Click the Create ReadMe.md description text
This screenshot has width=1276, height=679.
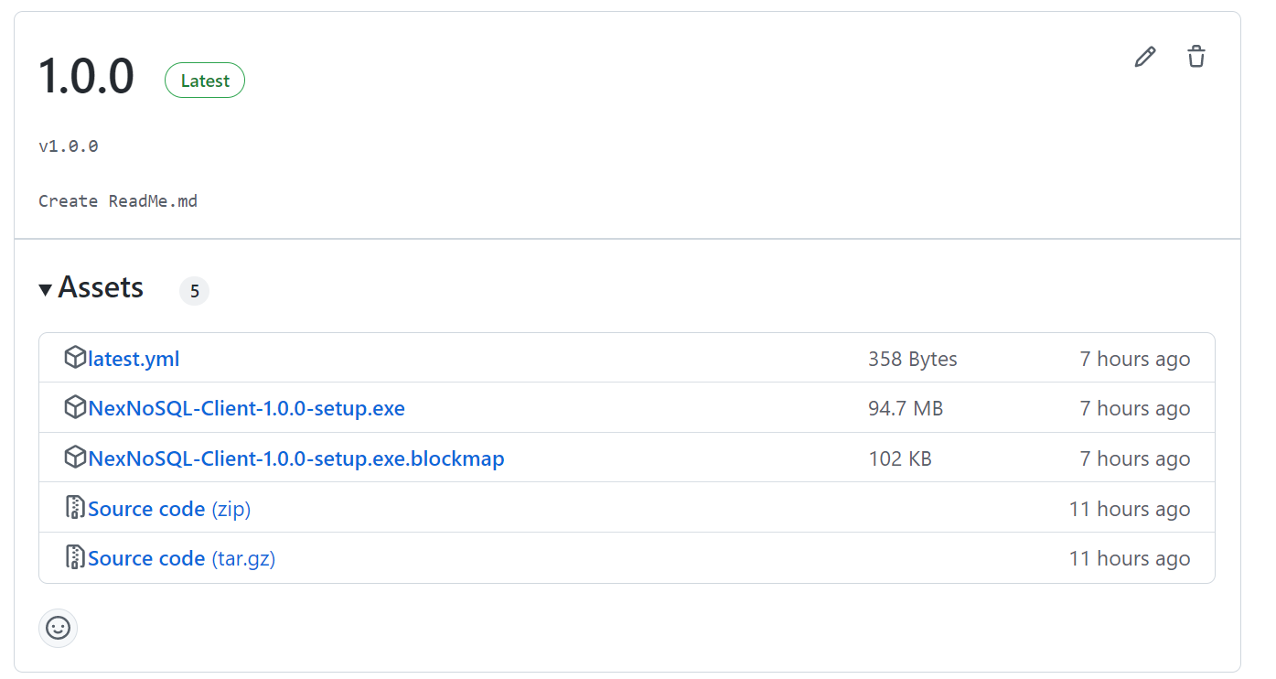[x=118, y=200]
